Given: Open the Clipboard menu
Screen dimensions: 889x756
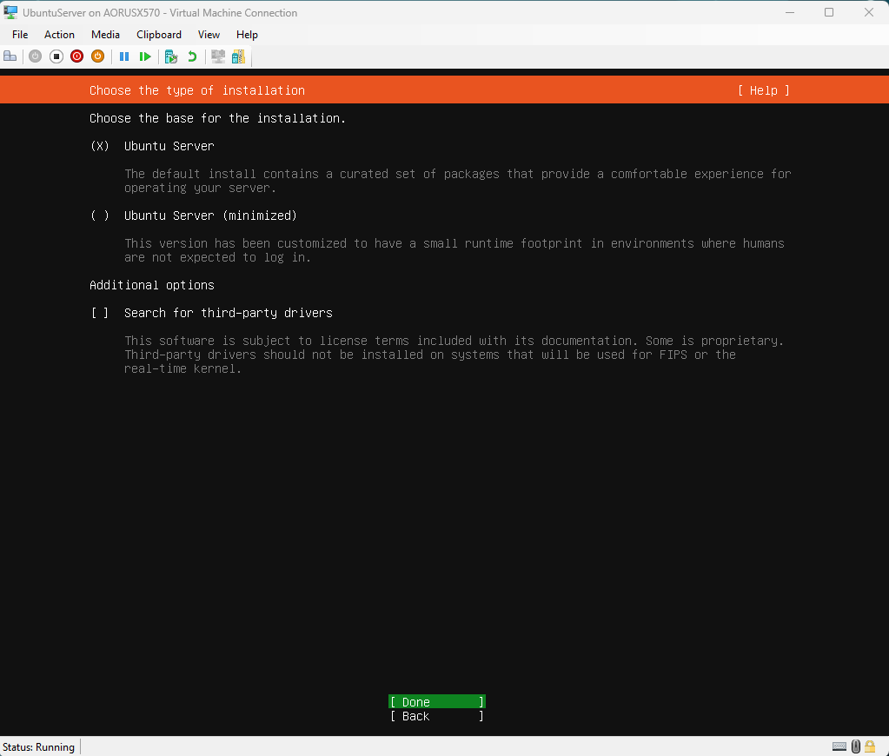Looking at the screenshot, I should pyautogui.click(x=159, y=35).
